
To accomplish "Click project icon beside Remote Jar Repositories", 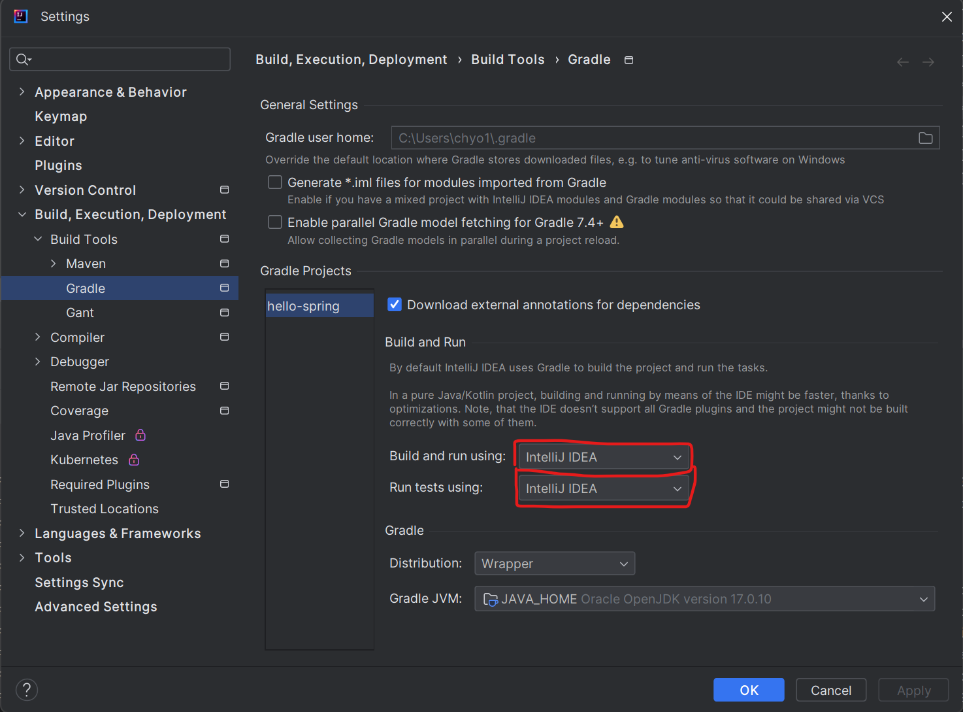I will (x=225, y=386).
